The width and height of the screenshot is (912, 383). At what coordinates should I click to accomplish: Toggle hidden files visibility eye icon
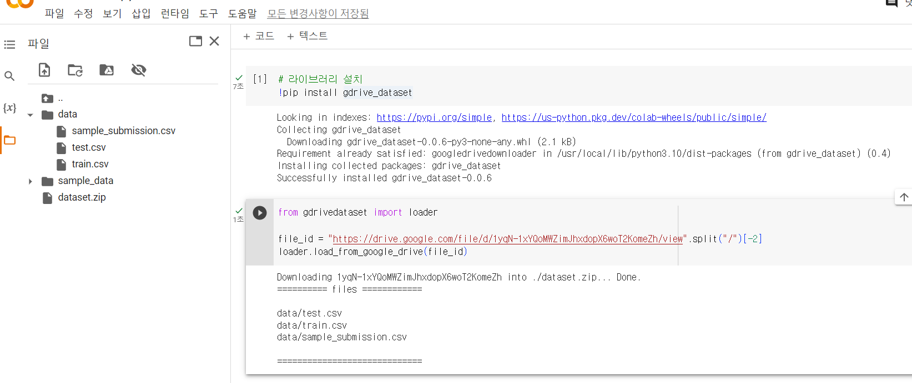pyautogui.click(x=138, y=70)
